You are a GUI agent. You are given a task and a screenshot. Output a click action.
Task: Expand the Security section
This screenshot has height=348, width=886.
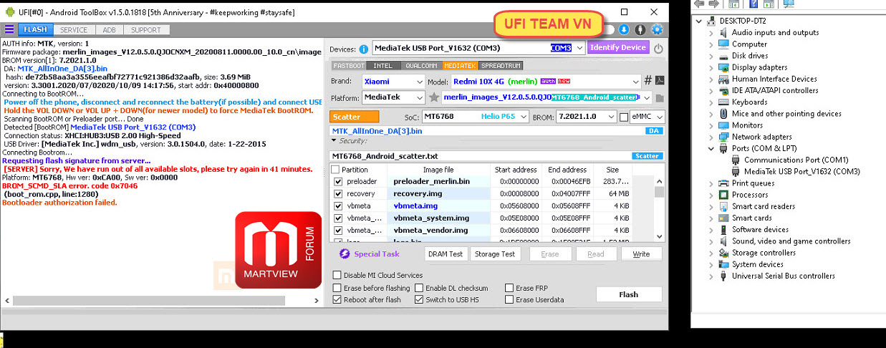tap(334, 141)
